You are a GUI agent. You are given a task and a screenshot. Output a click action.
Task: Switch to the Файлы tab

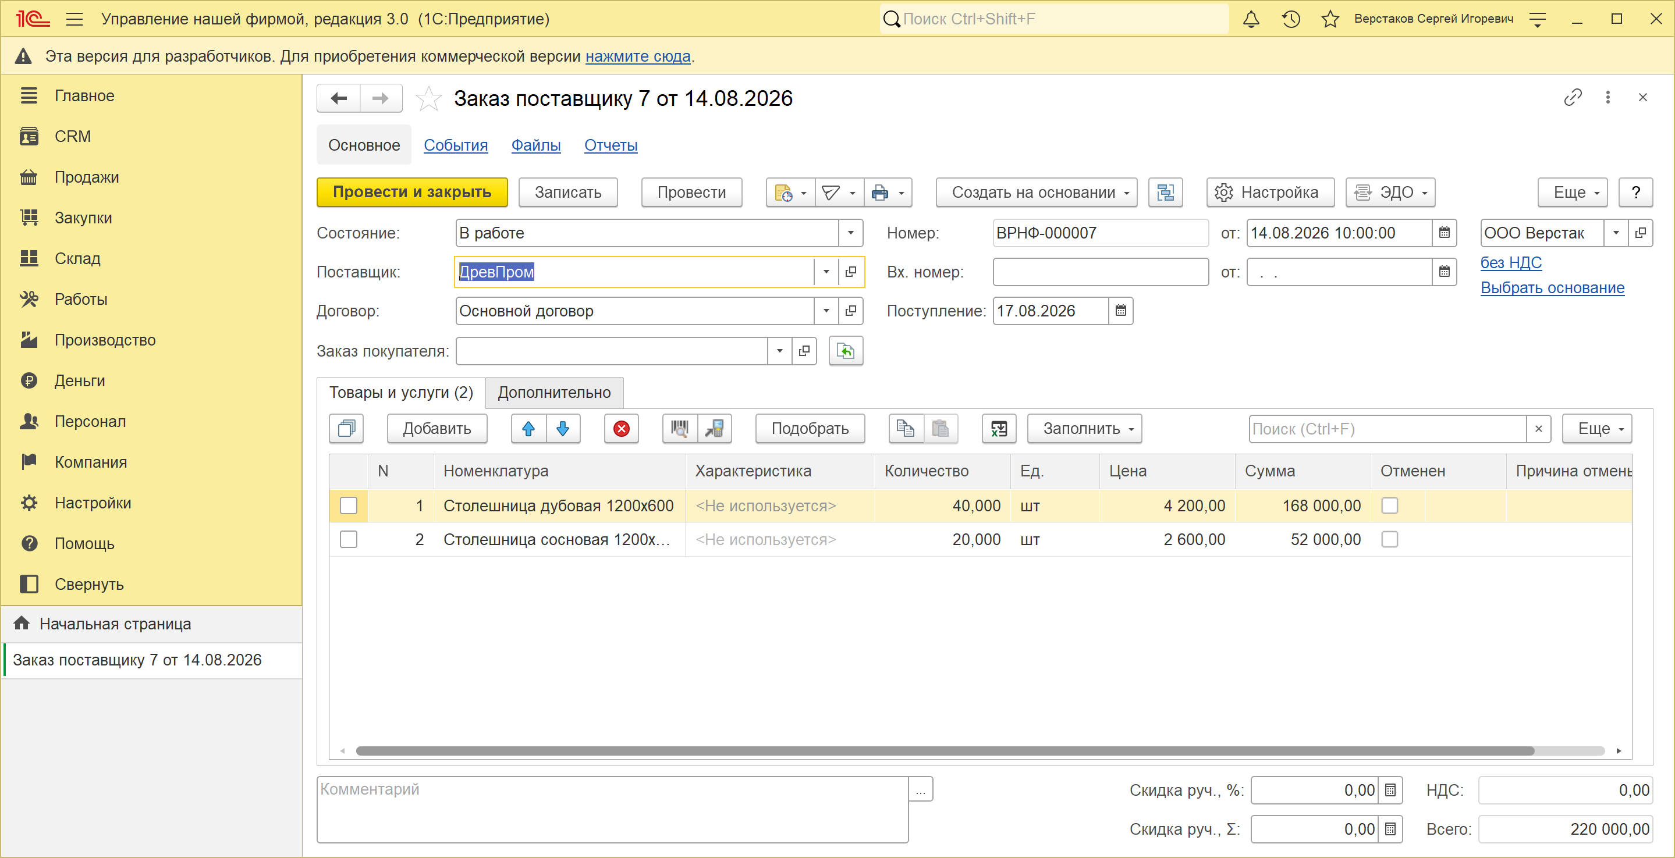[536, 145]
